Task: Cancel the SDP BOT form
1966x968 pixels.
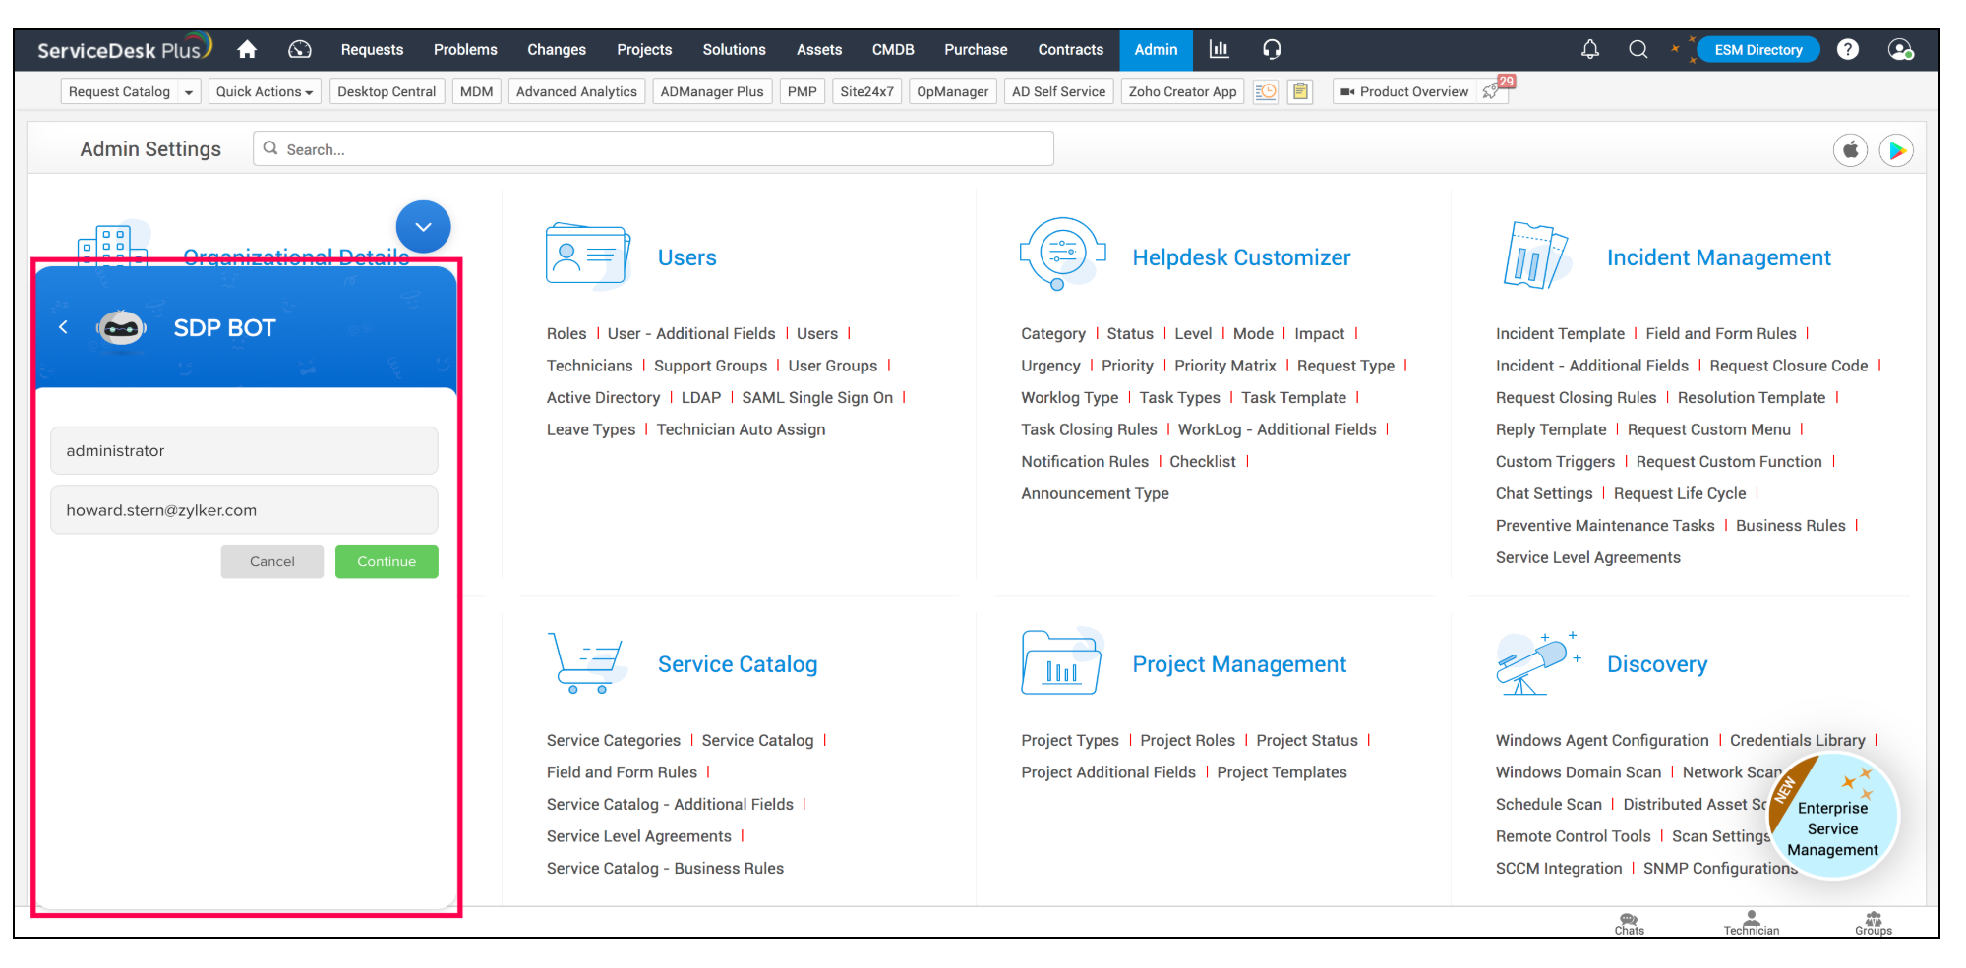Action: coord(271,561)
